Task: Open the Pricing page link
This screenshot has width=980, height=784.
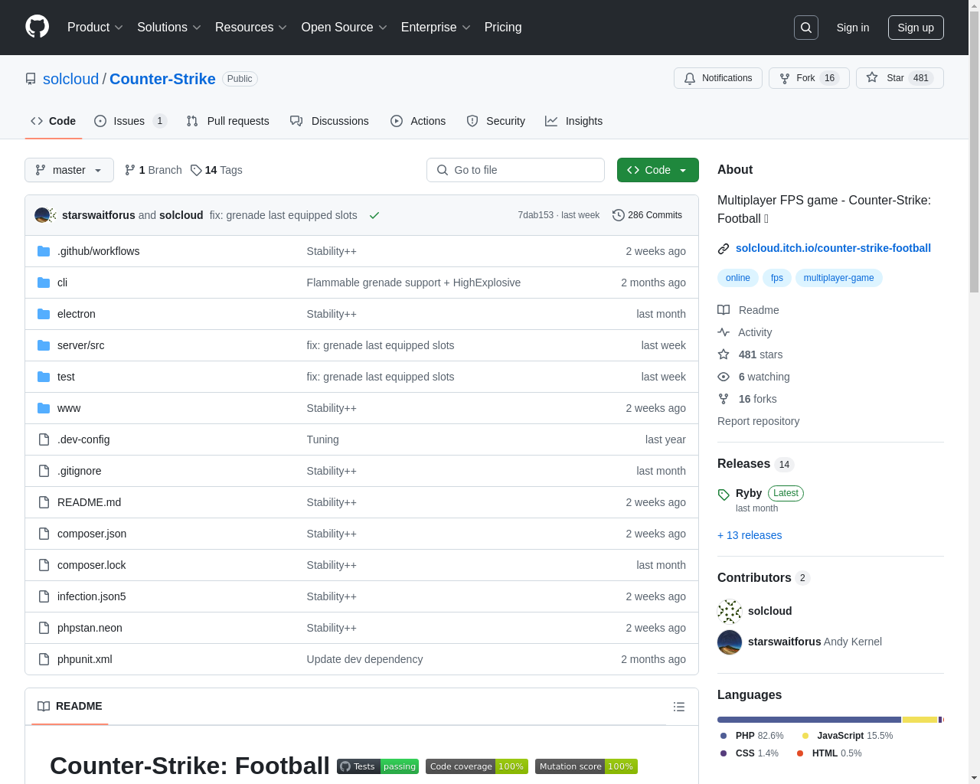Action: click(x=503, y=28)
